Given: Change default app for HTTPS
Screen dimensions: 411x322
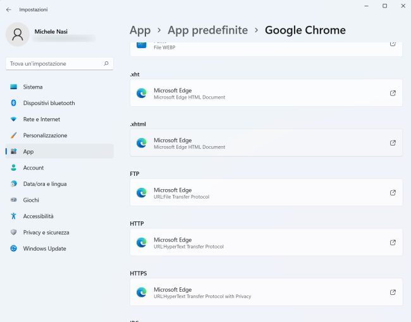Looking at the screenshot, I should (266, 292).
